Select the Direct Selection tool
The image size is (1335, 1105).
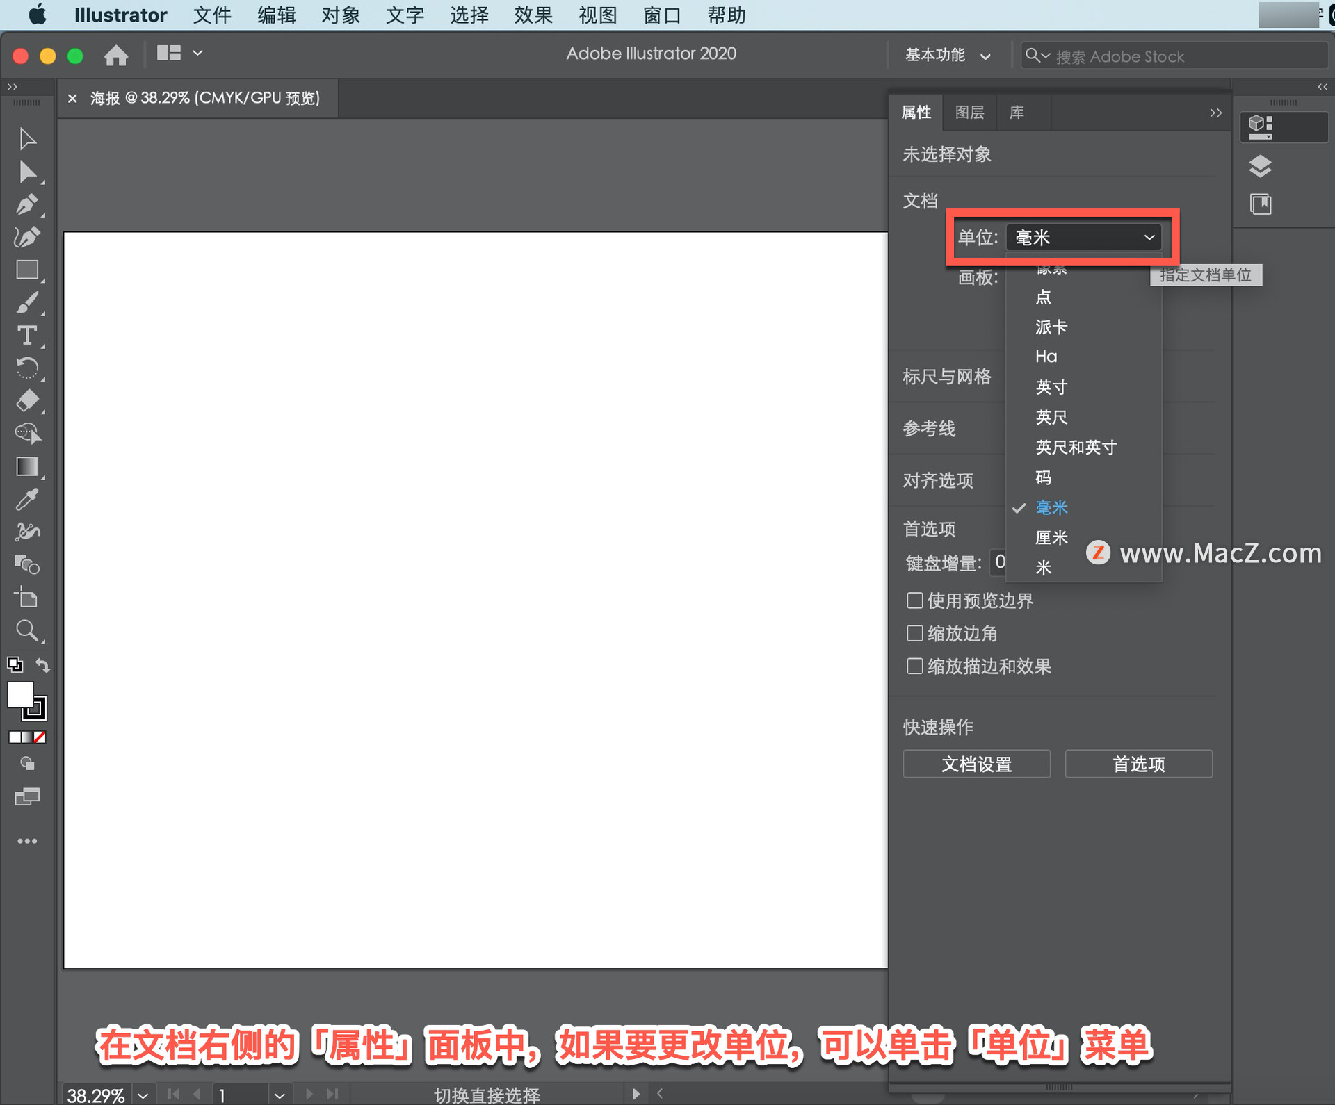pyautogui.click(x=27, y=172)
